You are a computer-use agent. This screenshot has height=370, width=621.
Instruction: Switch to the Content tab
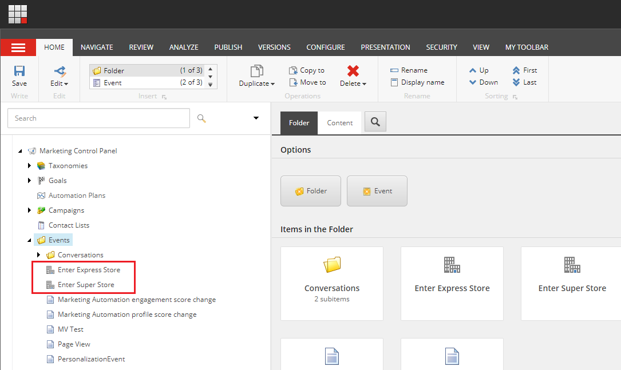click(x=339, y=122)
